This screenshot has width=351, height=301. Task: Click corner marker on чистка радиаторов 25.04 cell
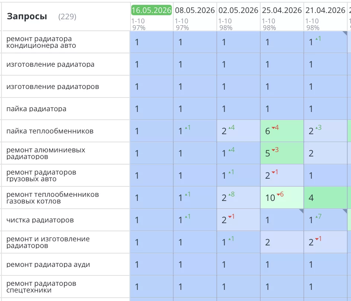coord(302,211)
